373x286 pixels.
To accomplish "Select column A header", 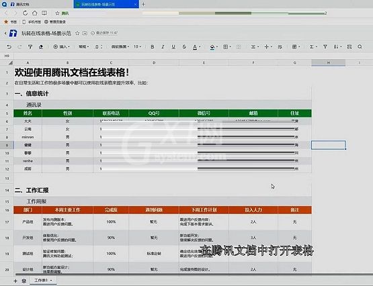I will (x=28, y=62).
